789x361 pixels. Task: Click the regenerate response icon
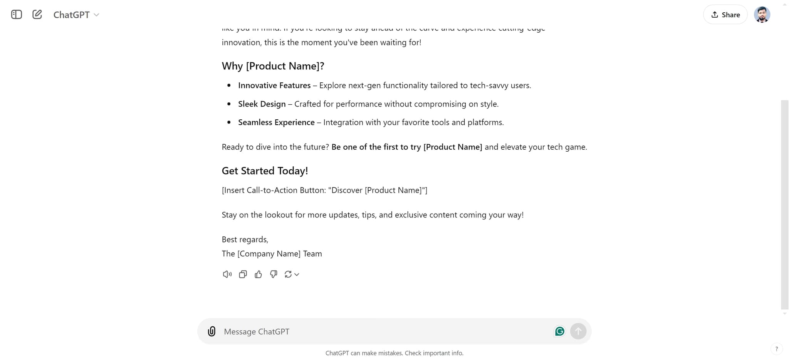tap(288, 274)
